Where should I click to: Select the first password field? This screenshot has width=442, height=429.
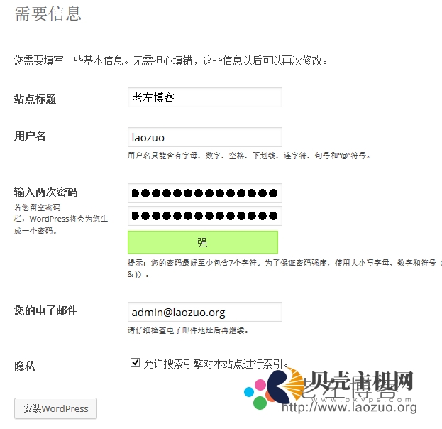coord(205,193)
